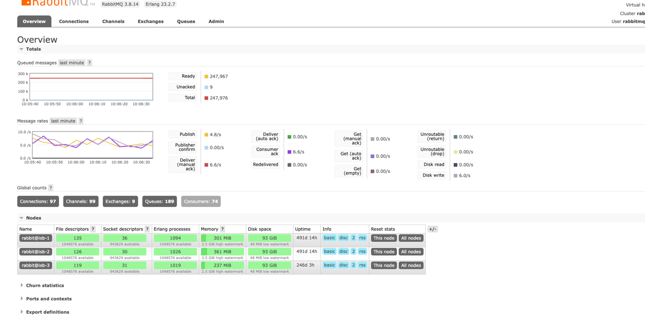Click All nodes in rabbit@isb-1 row

(x=411, y=238)
